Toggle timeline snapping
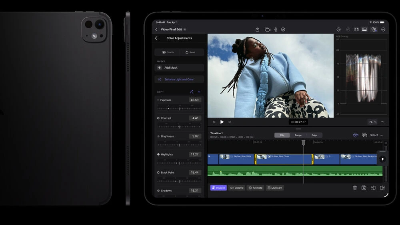400x225 pixels. [x=356, y=135]
